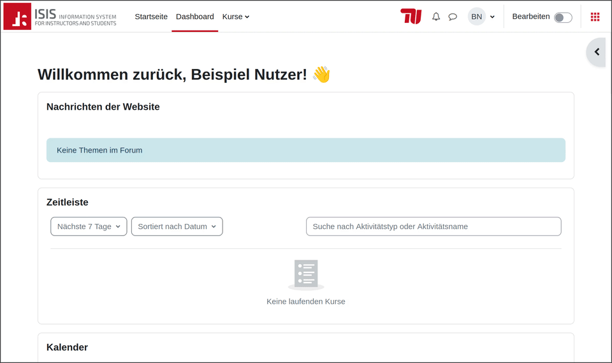Expand the user menu chevron
Screen dimensions: 612x363
(x=492, y=17)
